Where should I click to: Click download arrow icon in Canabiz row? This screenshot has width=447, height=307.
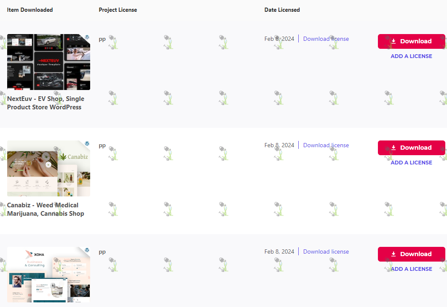click(x=393, y=148)
